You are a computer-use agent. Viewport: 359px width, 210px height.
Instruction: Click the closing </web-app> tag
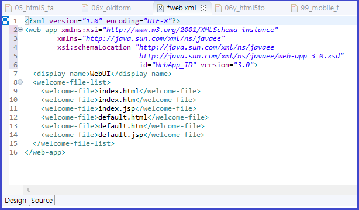[45, 152]
